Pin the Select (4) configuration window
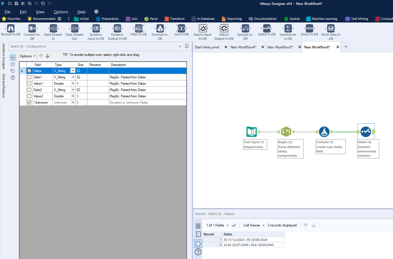Screen dimensions: 393x259 pos(187,46)
